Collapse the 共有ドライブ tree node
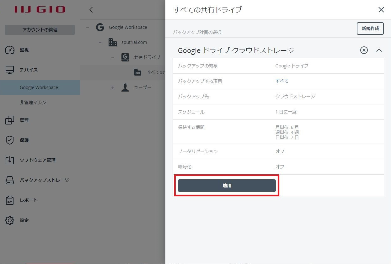This screenshot has width=391, height=264. pyautogui.click(x=113, y=57)
